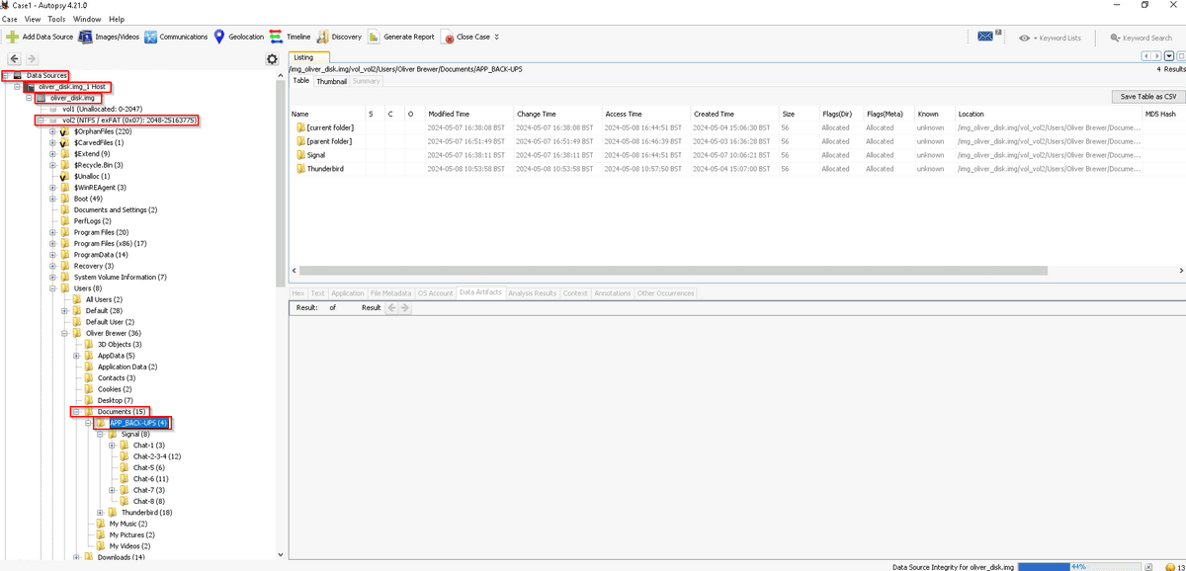Click the listing tab scroll-right arrow

tap(1158, 56)
